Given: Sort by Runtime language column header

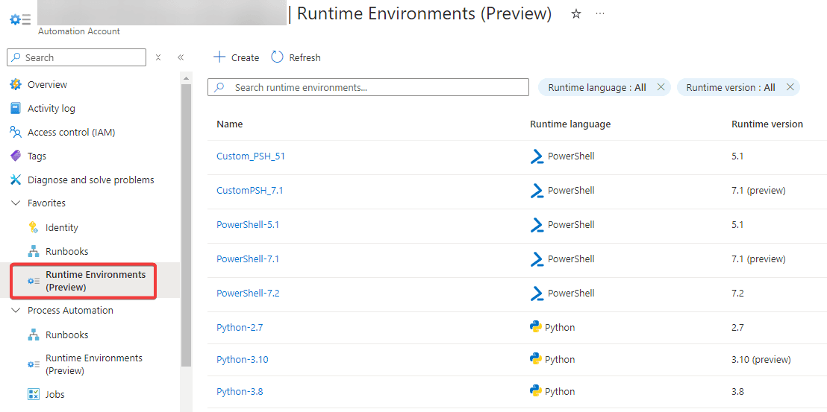Looking at the screenshot, I should [x=570, y=124].
